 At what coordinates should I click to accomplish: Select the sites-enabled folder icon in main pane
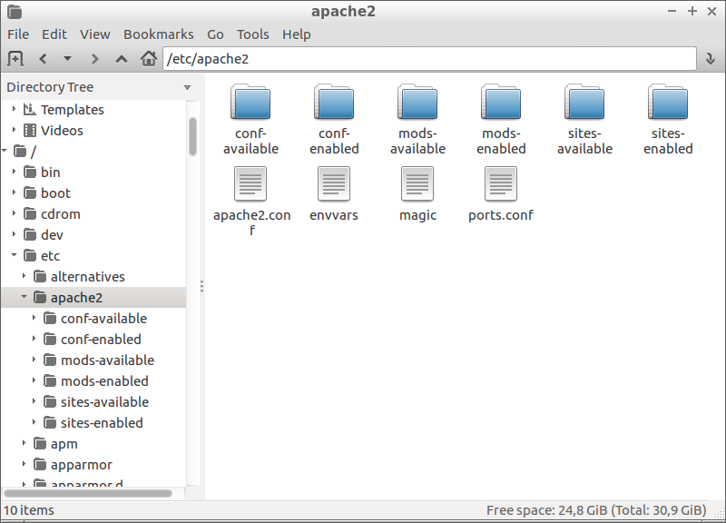pos(668,102)
